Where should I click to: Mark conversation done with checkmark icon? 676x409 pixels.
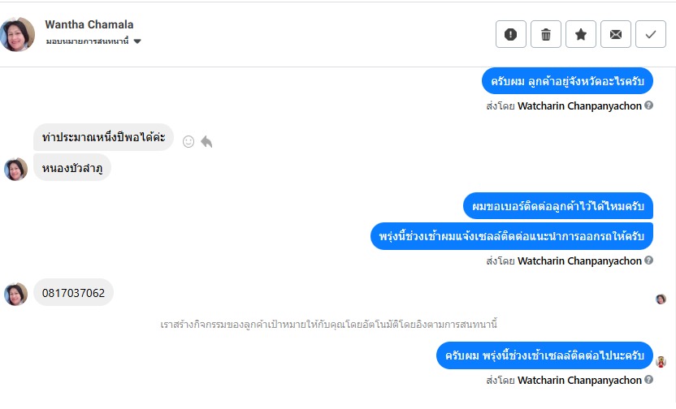point(650,34)
